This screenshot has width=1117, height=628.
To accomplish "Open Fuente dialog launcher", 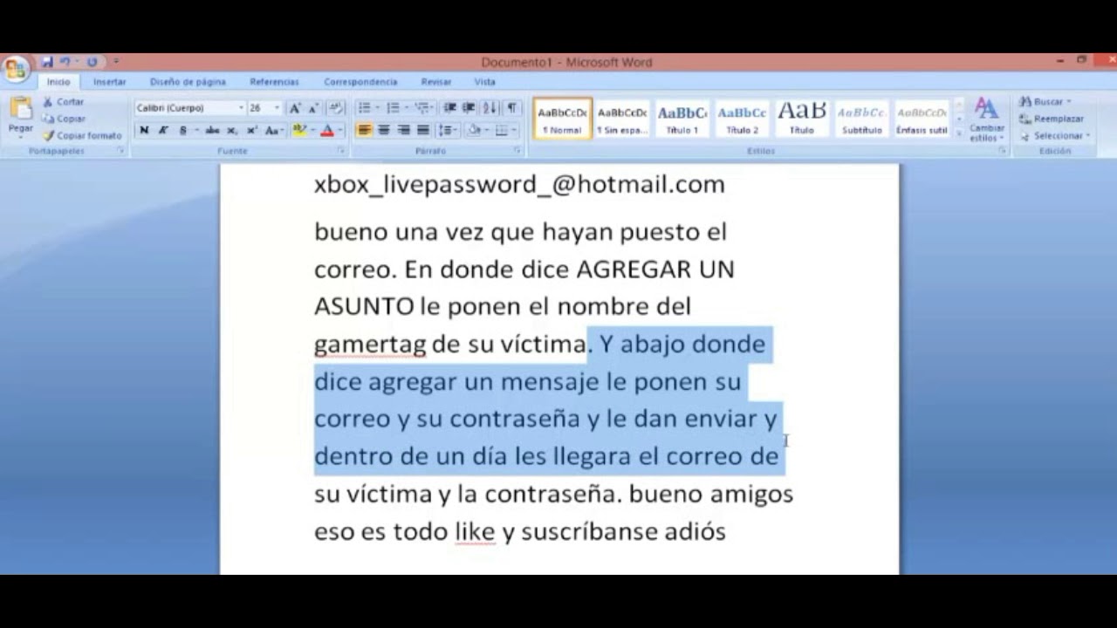I will click(x=341, y=151).
